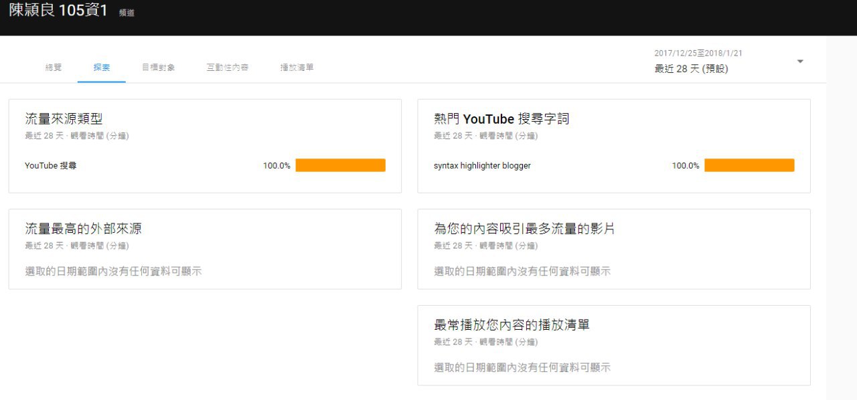Open the 最常播放您內容的播放清單 card
This screenshot has width=857, height=400.
click(512, 325)
